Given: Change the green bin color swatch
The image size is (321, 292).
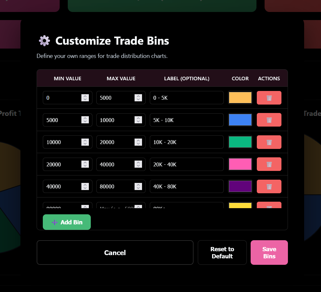Looking at the screenshot, I should click(240, 142).
